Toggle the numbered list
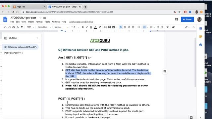The image size is (212, 119). point(144,27)
